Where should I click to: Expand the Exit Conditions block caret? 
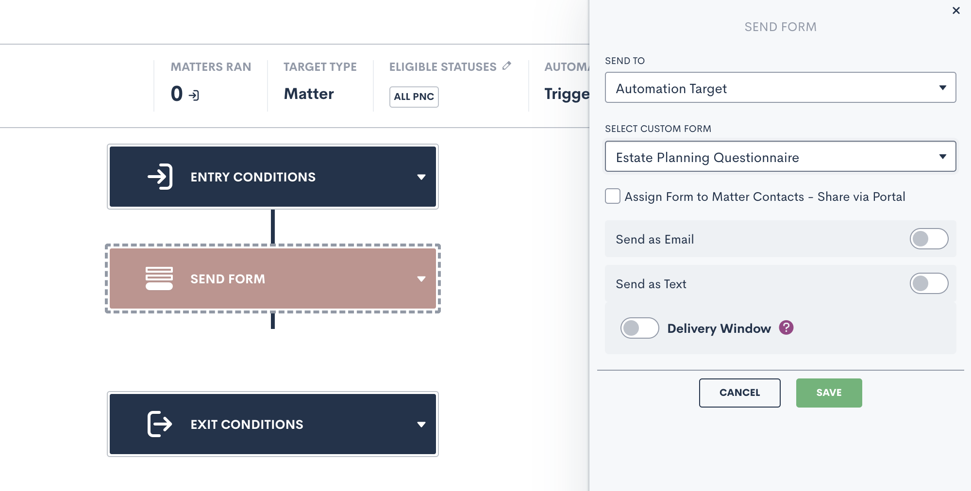tap(421, 425)
